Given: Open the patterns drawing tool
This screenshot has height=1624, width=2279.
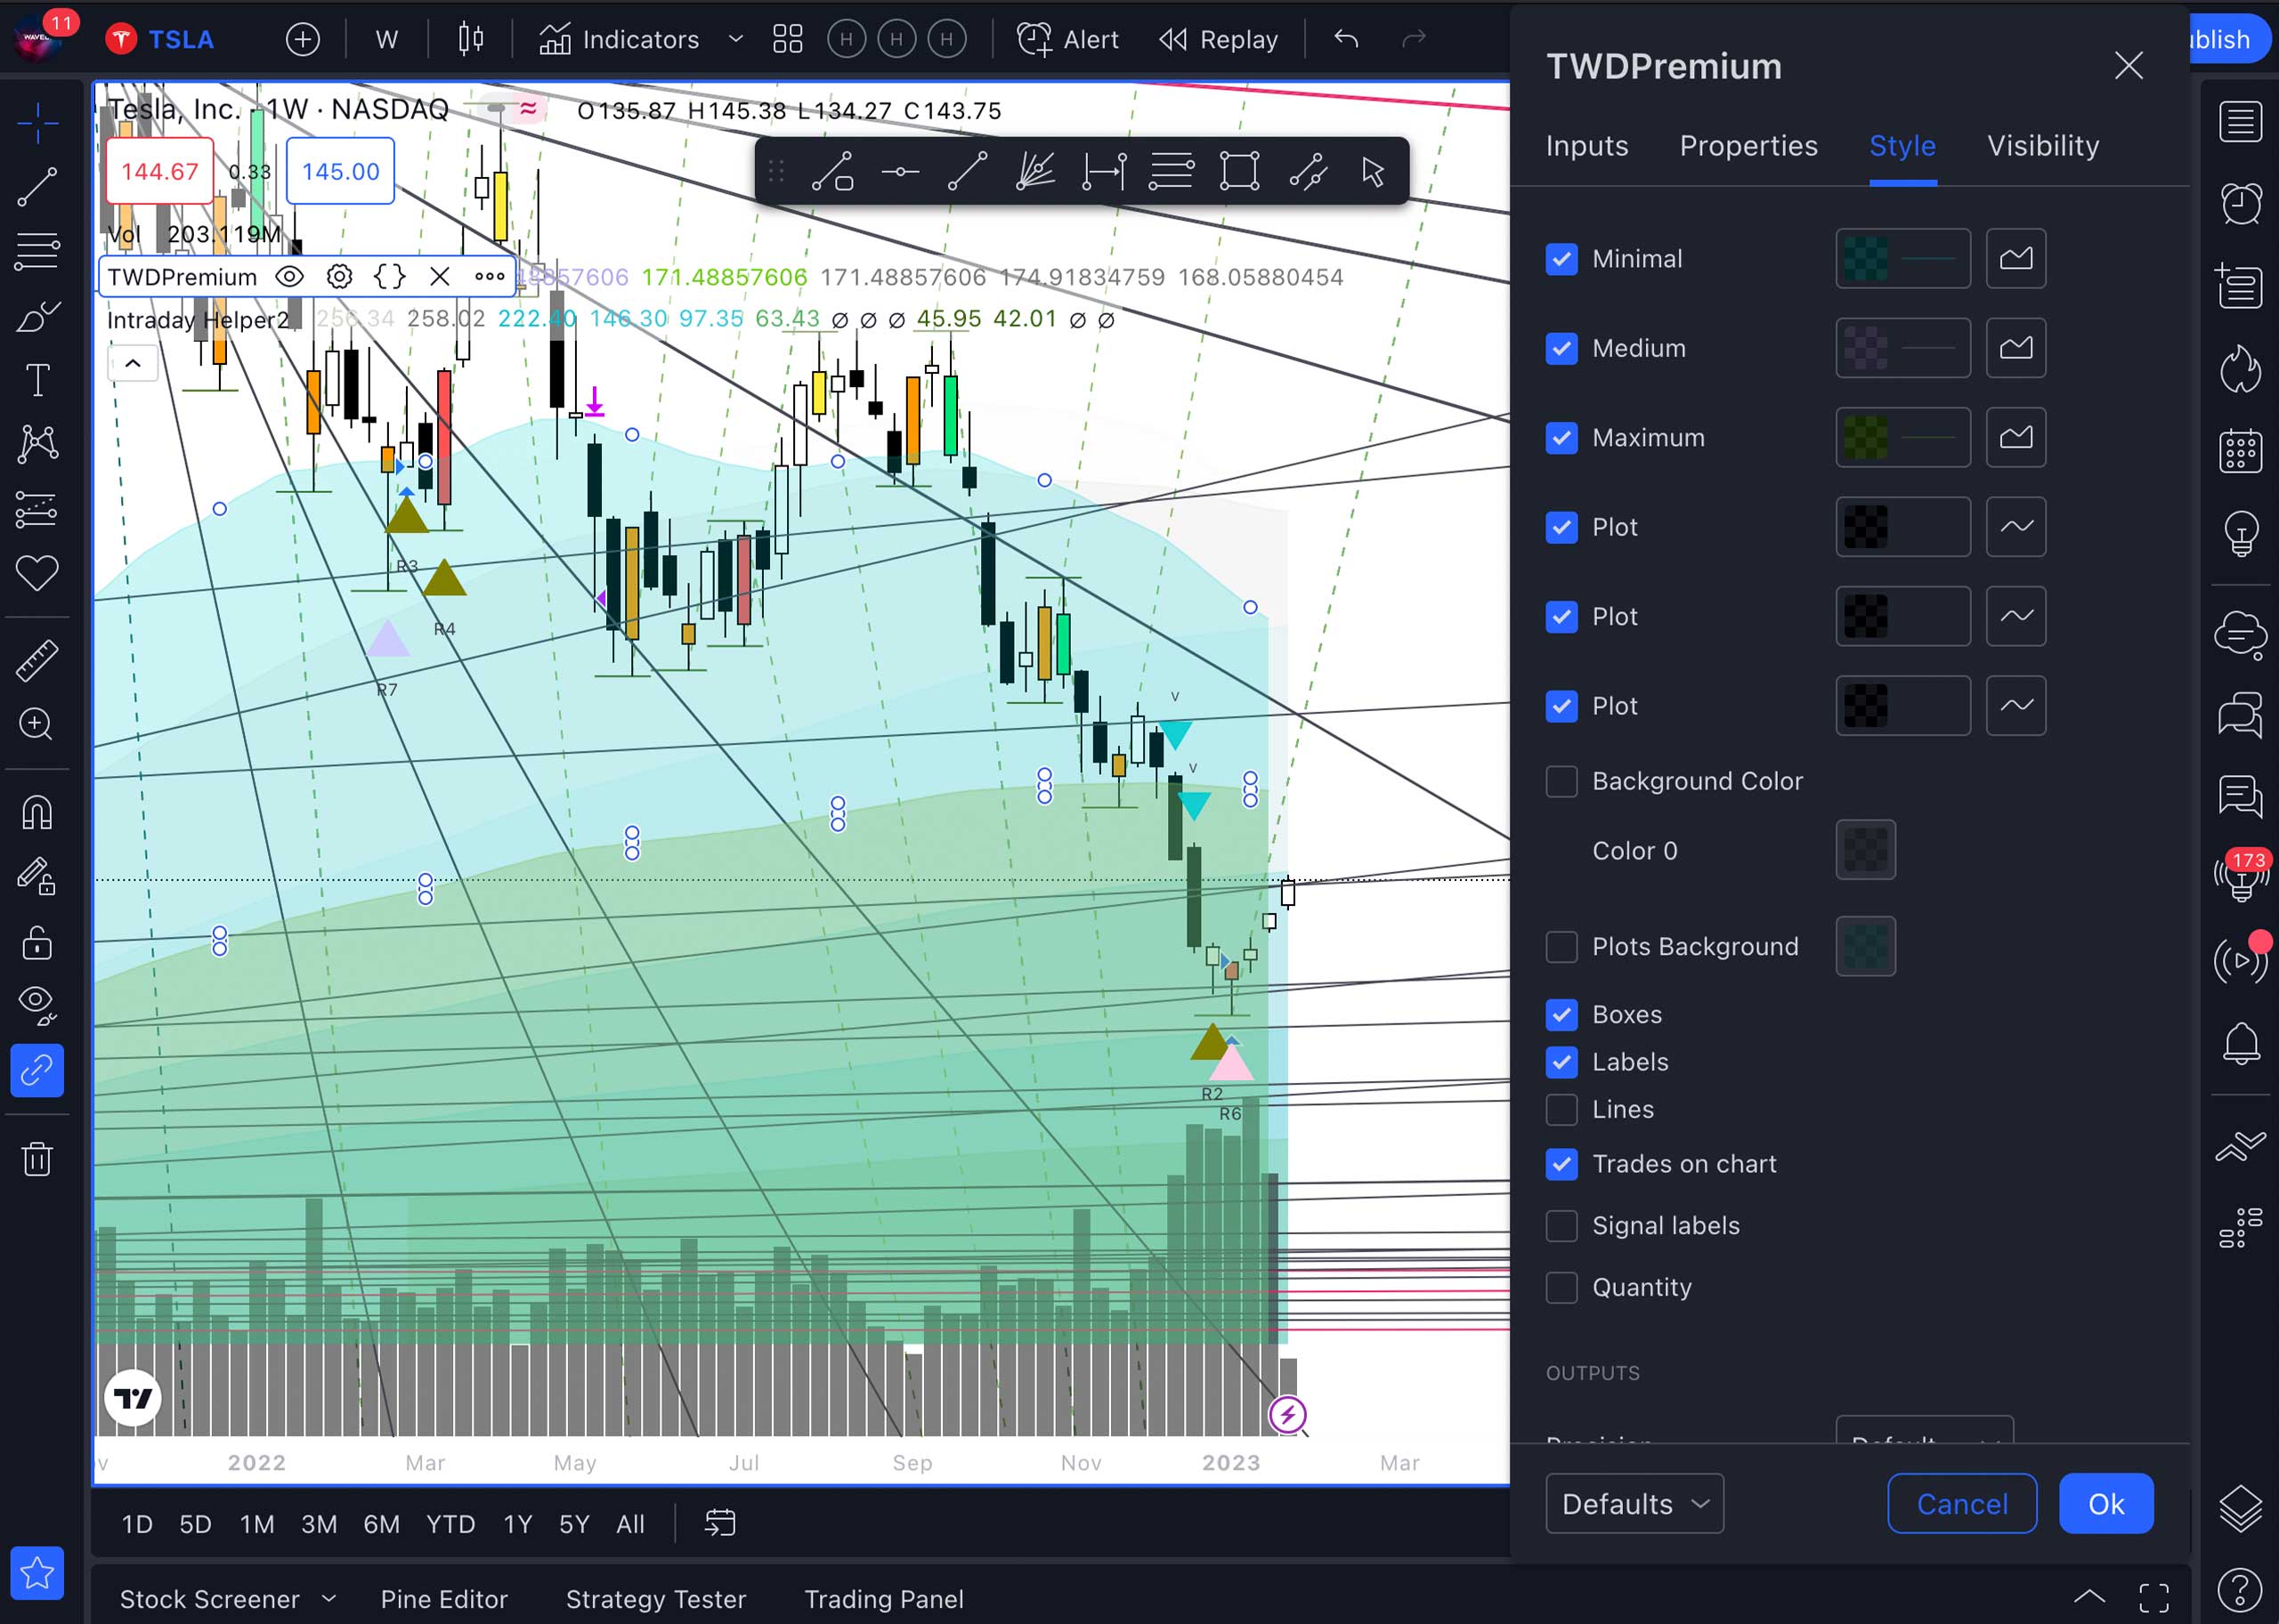Looking at the screenshot, I should point(38,443).
